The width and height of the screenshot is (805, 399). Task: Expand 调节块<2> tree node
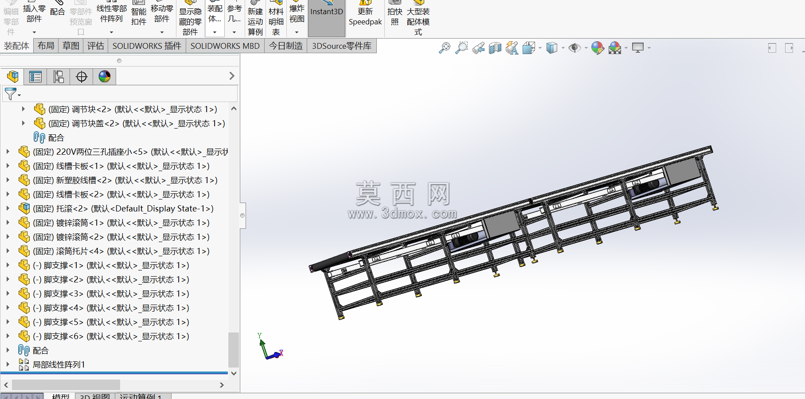pyautogui.click(x=23, y=109)
